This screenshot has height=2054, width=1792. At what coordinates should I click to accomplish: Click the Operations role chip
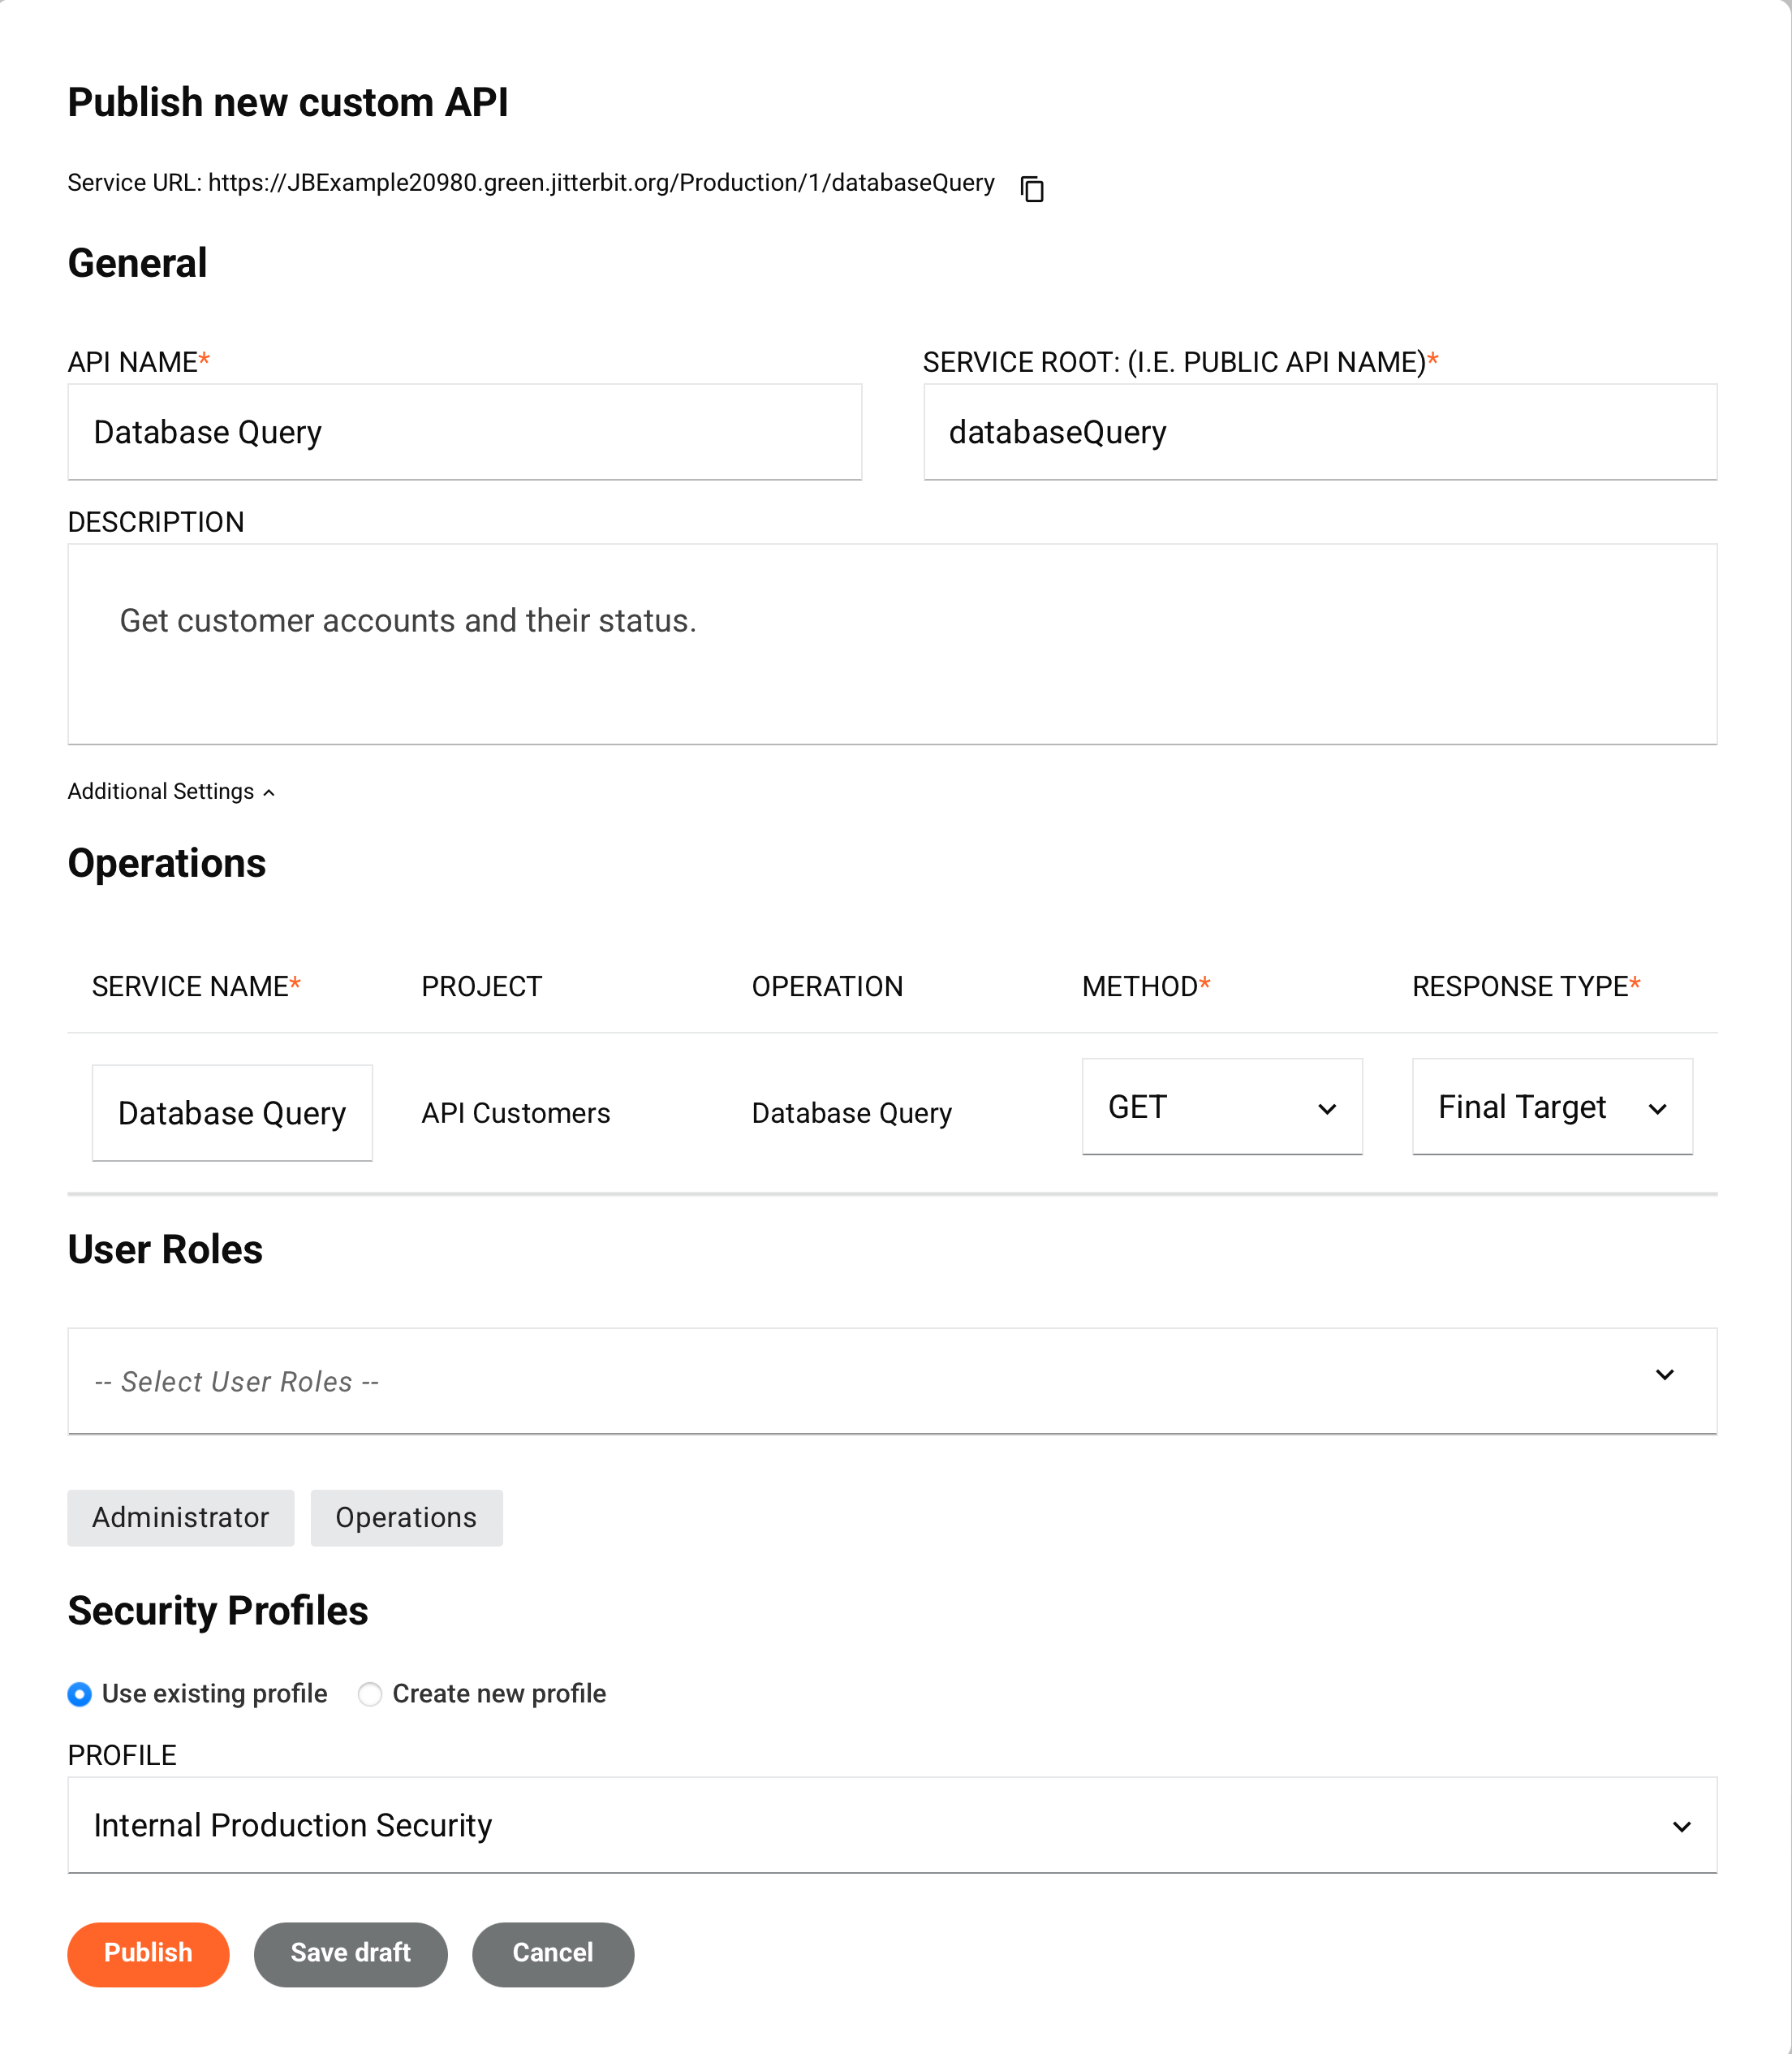click(406, 1517)
